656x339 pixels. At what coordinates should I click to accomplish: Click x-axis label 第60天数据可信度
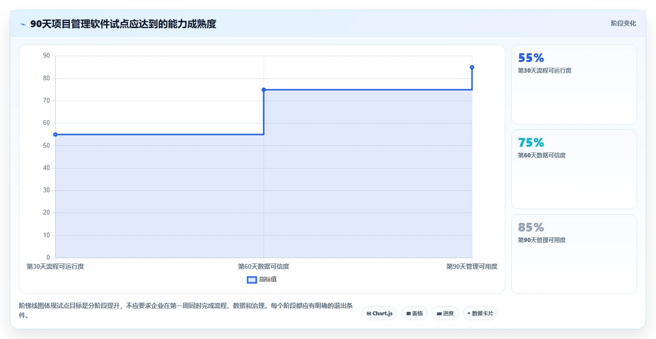[x=264, y=266]
